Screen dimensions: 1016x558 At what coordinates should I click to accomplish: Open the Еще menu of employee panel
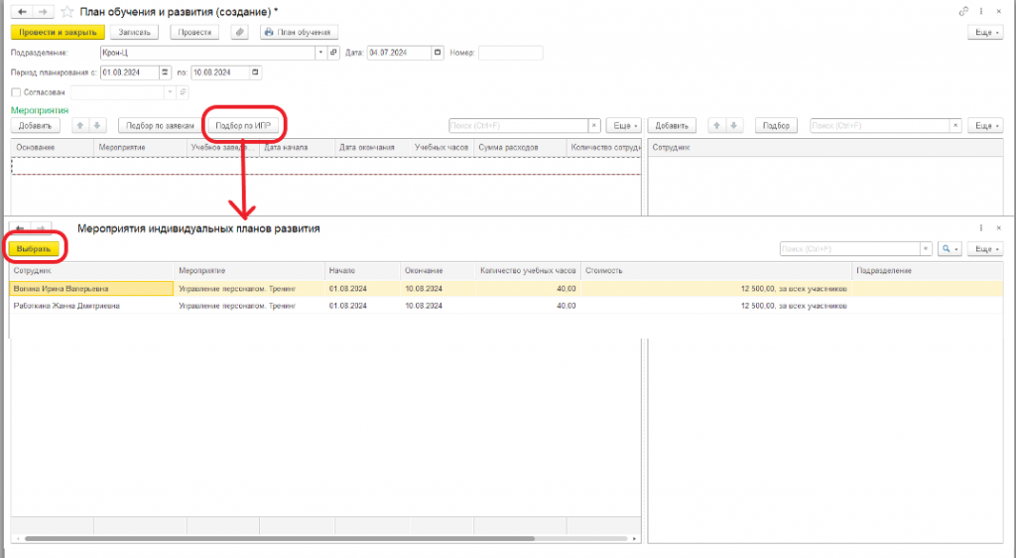coord(985,126)
